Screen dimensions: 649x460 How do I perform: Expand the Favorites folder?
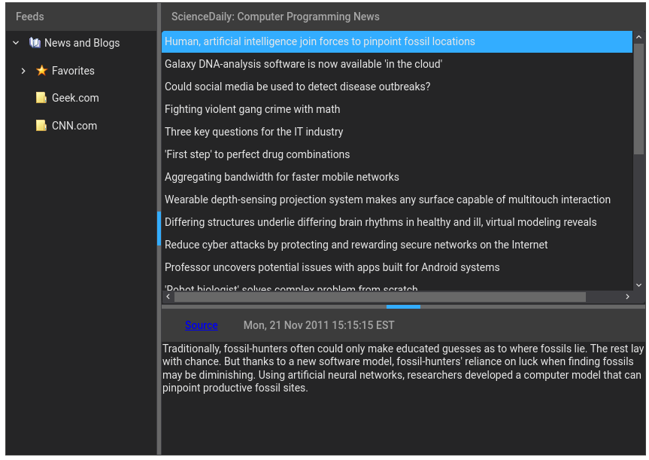[23, 71]
